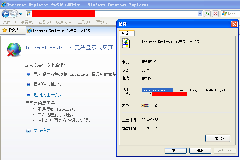Click the '重新键入地址。' bullet text

tap(47, 84)
